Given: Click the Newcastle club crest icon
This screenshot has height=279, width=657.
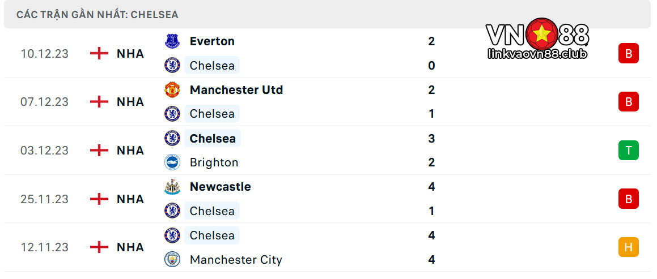Looking at the screenshot, I should 172,187.
